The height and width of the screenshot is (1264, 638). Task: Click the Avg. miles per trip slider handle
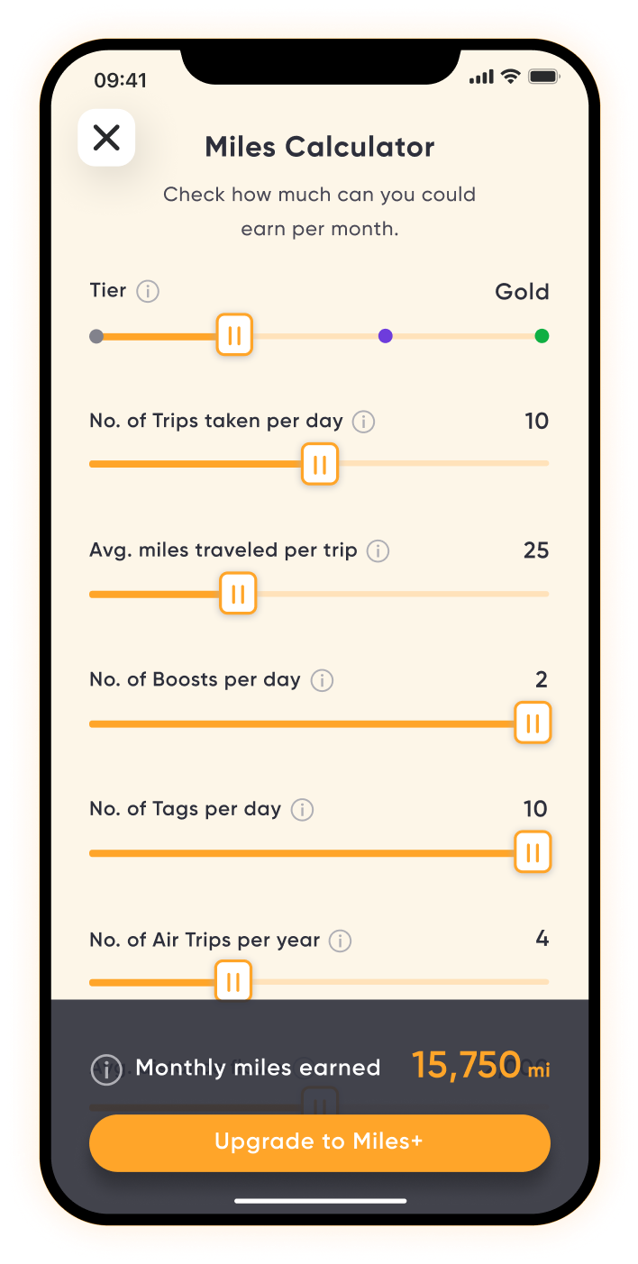[x=238, y=595]
